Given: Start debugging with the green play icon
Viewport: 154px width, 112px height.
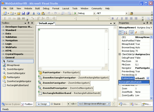Looking at the screenshot, I should pyautogui.click(x=75, y=13).
